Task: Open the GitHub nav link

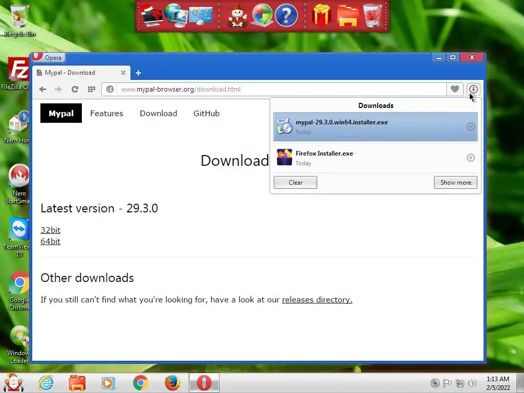Action: tap(207, 113)
